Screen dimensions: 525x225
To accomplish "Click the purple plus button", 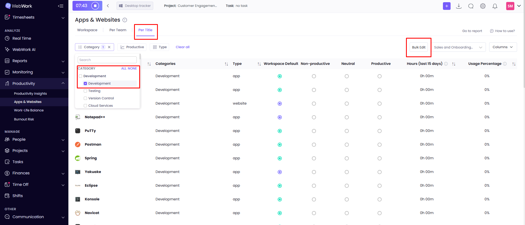I will (446, 6).
